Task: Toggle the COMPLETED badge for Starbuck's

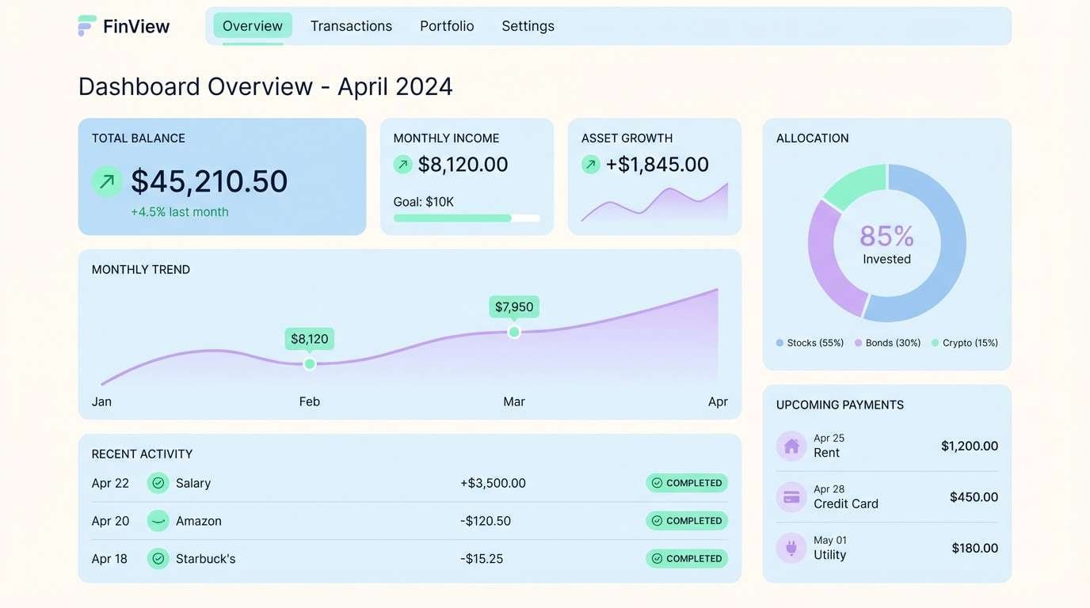Action: 686,558
